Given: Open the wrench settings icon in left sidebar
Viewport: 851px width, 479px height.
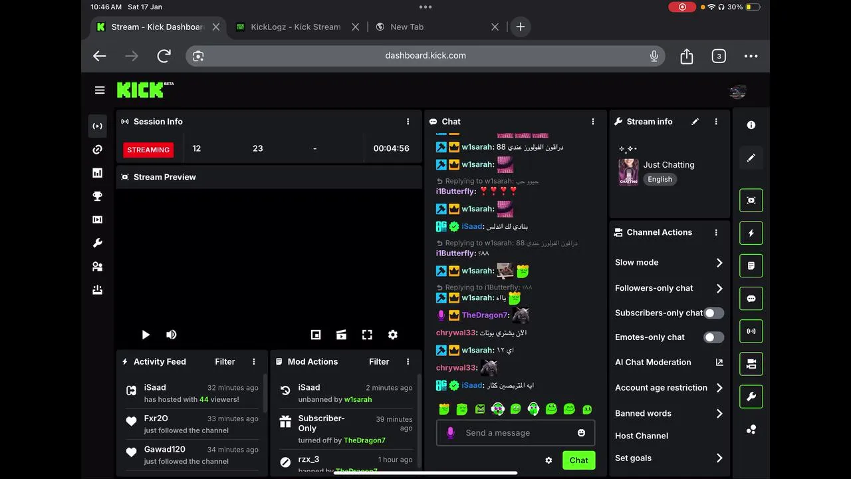Looking at the screenshot, I should [x=98, y=243].
